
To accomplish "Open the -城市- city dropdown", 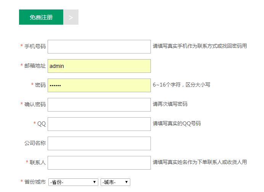I will point(115,182).
